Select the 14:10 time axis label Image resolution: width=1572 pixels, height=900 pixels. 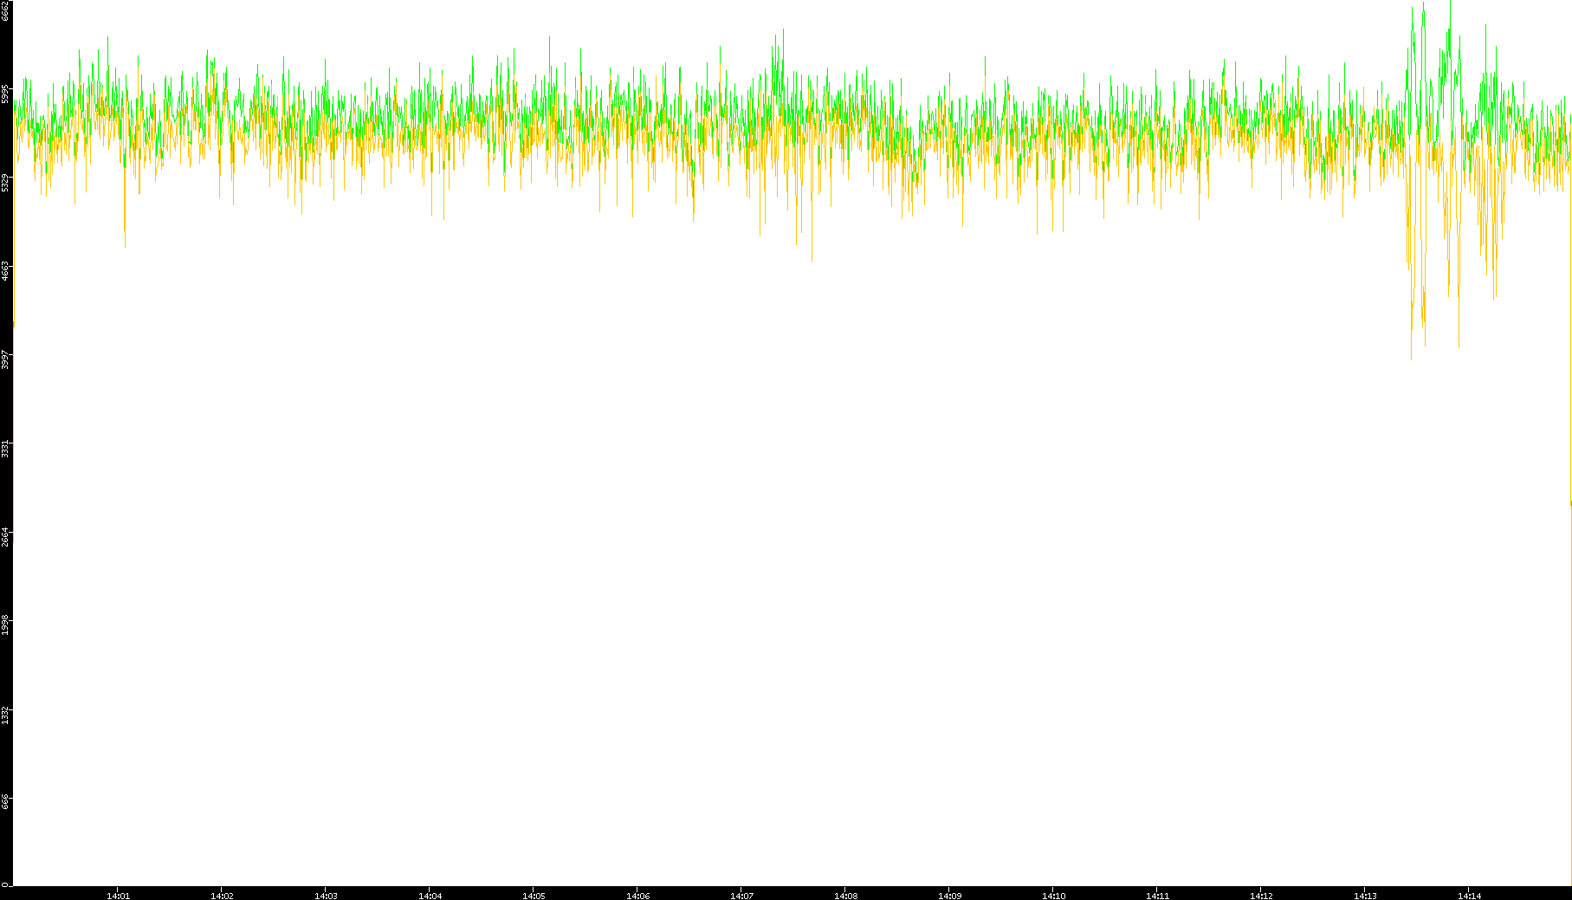(1053, 896)
